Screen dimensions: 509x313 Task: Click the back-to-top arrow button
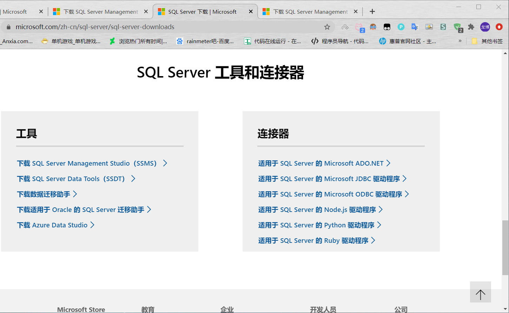480,292
